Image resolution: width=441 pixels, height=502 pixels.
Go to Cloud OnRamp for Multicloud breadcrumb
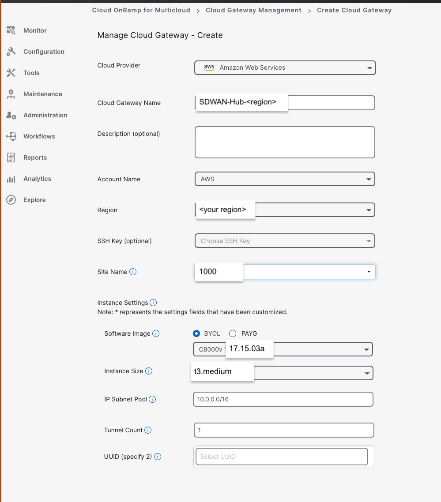coord(141,10)
